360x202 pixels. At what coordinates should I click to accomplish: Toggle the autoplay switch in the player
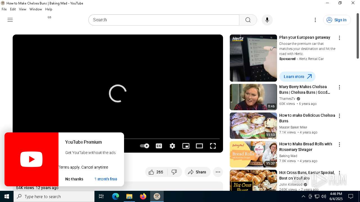coord(145,146)
